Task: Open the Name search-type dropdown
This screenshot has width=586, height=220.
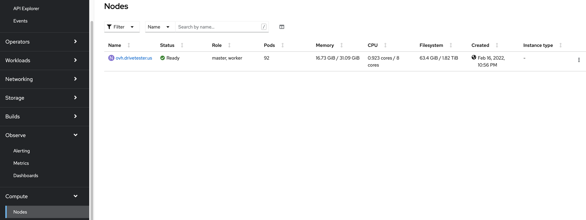Action: (160, 27)
